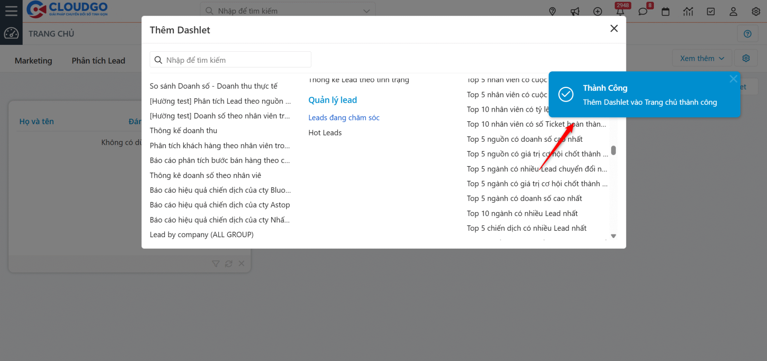Click the dashboard speedometer icon
Screen dimensions: 767x361
point(11,34)
